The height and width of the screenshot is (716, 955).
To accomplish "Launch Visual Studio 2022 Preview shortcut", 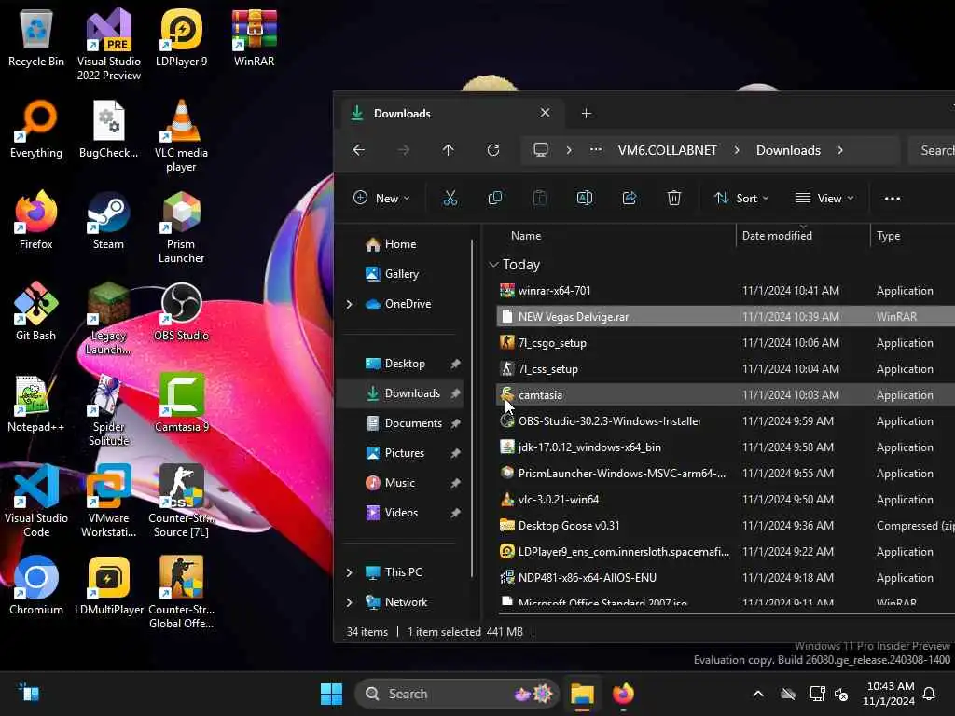I will (108, 44).
